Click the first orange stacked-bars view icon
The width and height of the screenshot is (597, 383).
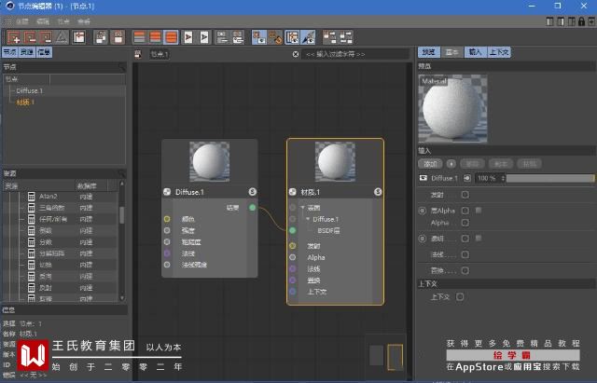coord(139,37)
